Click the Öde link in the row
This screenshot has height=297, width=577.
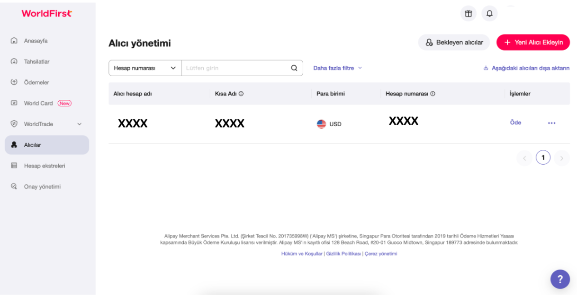pos(515,122)
